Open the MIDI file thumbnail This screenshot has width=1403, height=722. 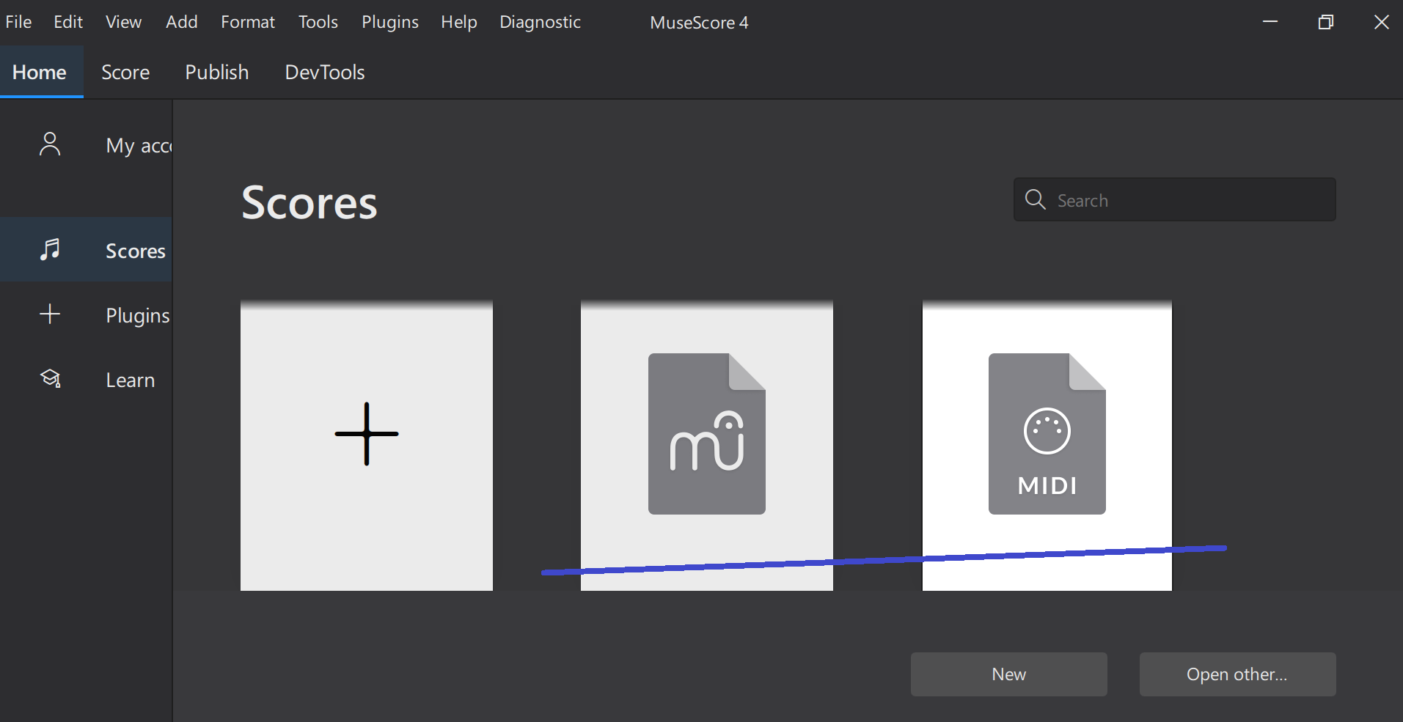[1047, 434]
